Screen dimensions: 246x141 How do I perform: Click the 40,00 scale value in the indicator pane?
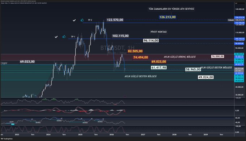[238, 122]
